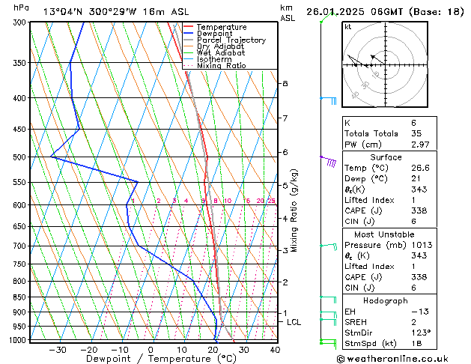Click the CAPE value in the Surface table
Screen dimensions: 471x364
tap(419, 210)
